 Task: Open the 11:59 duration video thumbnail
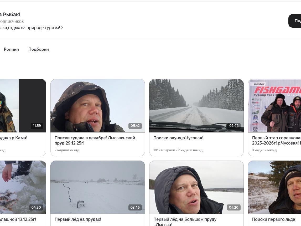pos(23,106)
